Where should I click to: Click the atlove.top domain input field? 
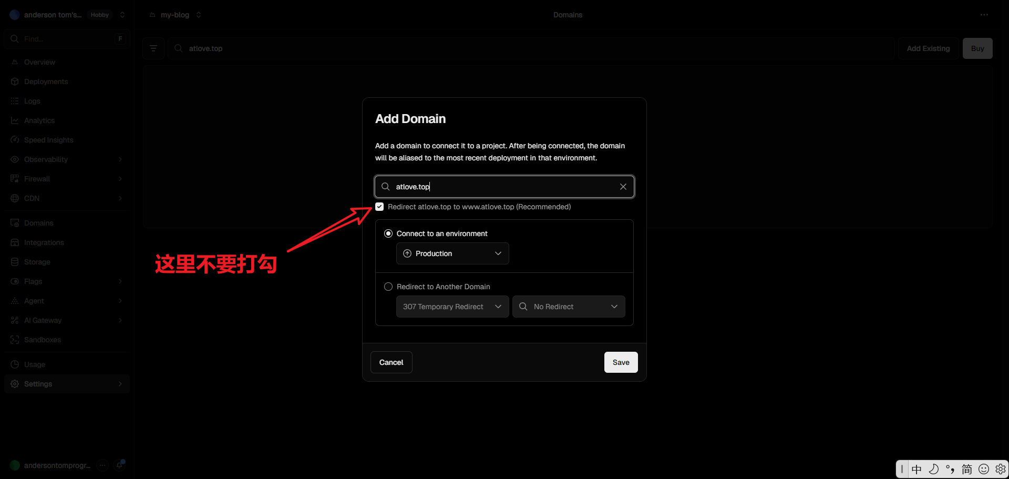504,187
